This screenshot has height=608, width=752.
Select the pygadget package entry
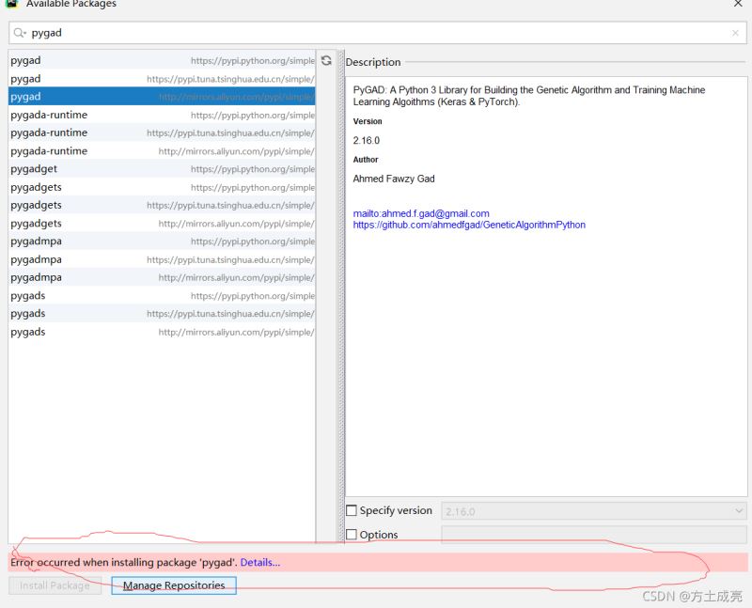point(162,169)
